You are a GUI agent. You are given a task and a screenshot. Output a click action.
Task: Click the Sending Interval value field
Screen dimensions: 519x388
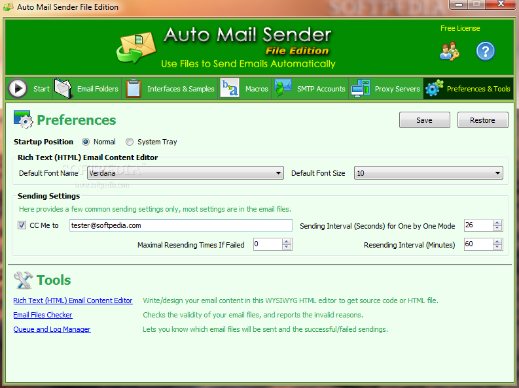(x=478, y=225)
